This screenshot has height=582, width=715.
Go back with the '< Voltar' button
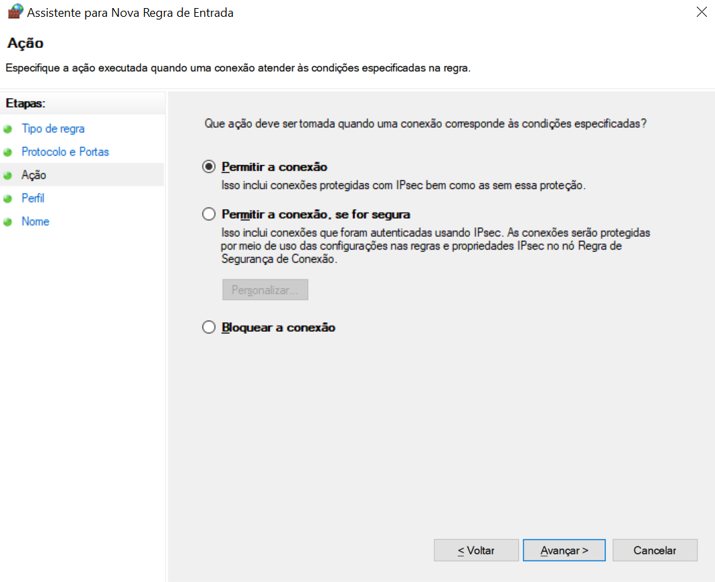click(476, 550)
